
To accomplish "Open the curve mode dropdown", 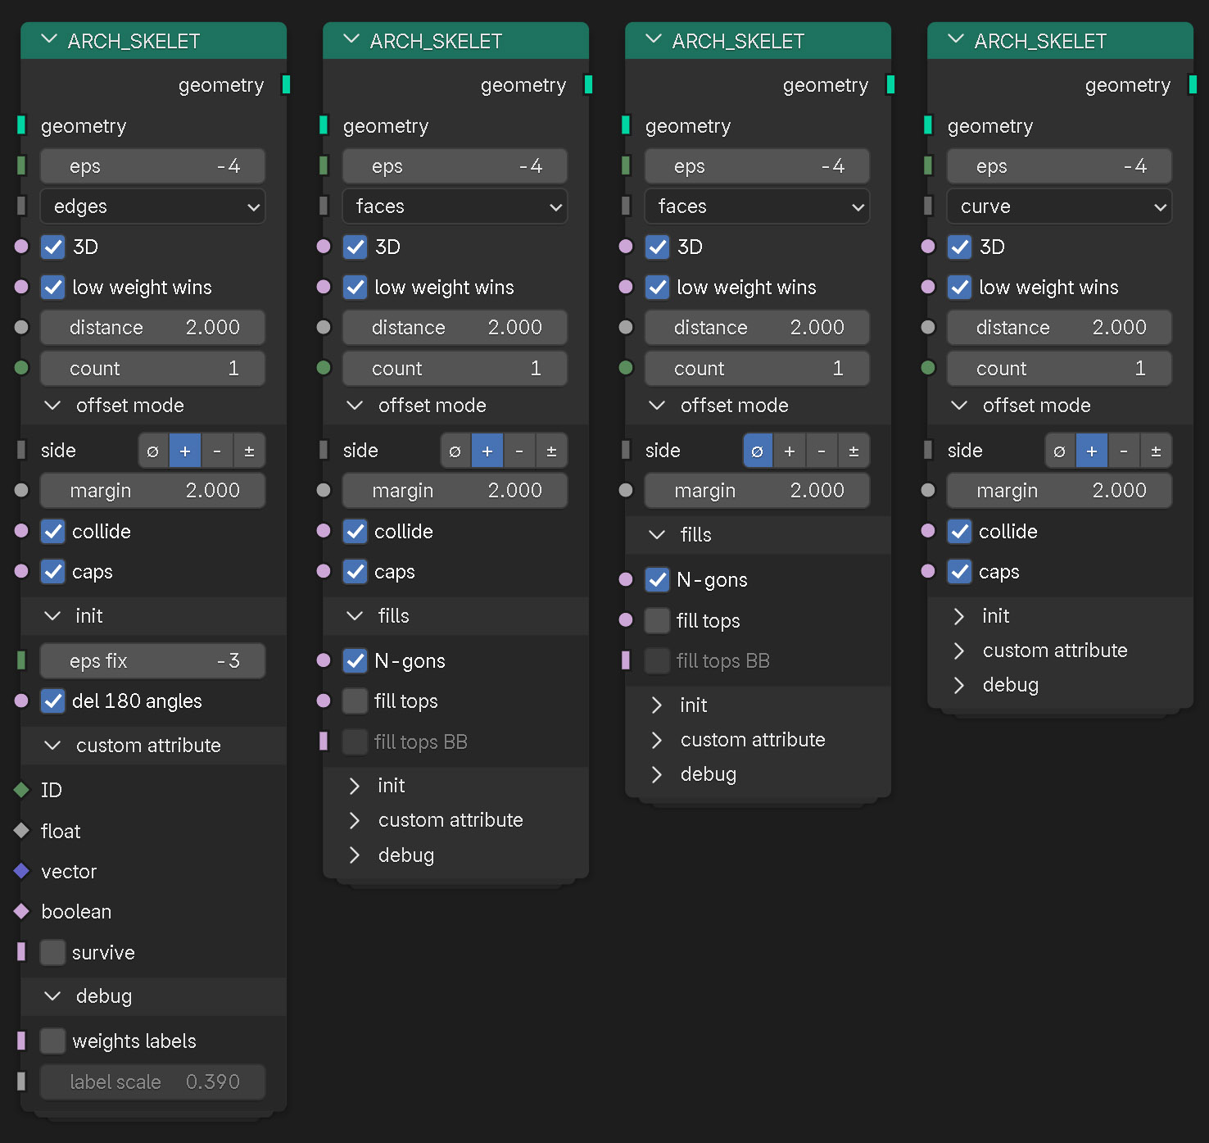I will (1059, 206).
